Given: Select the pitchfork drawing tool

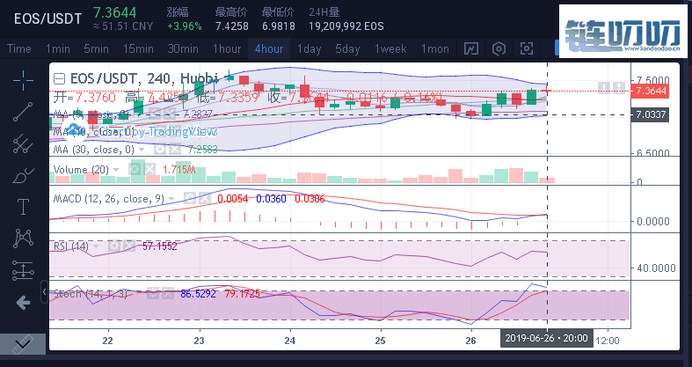Looking at the screenshot, I should (23, 142).
